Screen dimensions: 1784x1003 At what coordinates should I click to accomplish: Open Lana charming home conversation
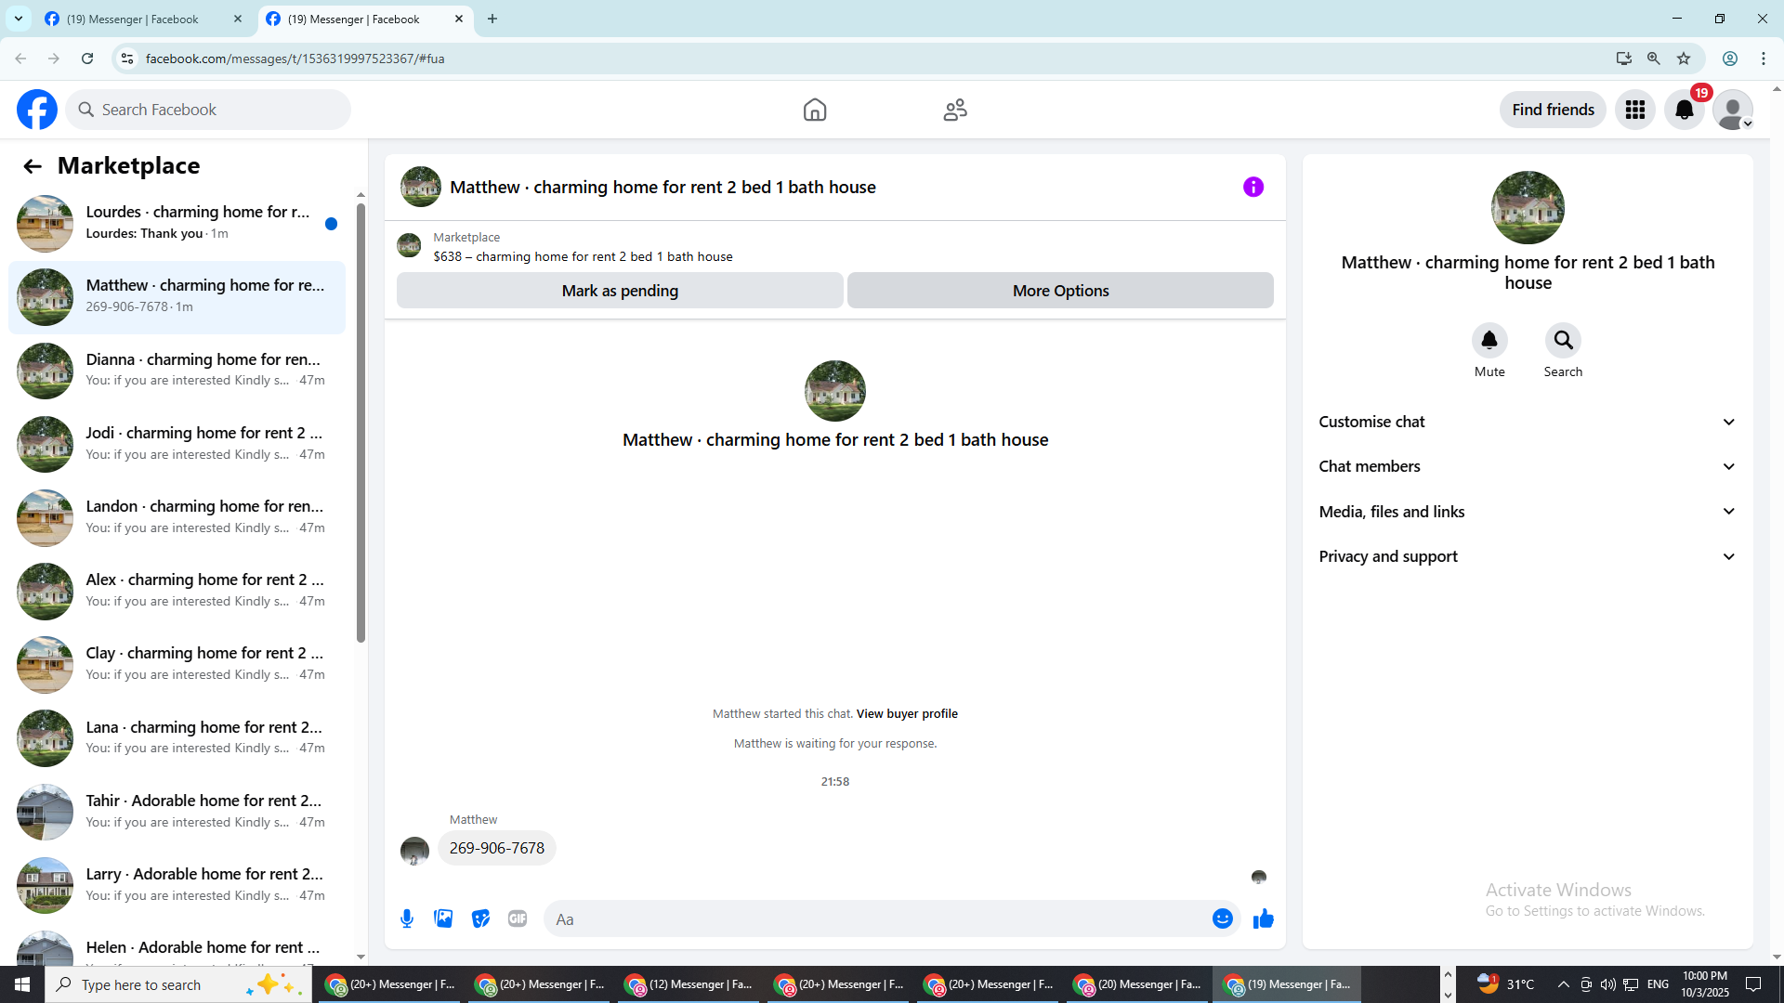click(177, 738)
